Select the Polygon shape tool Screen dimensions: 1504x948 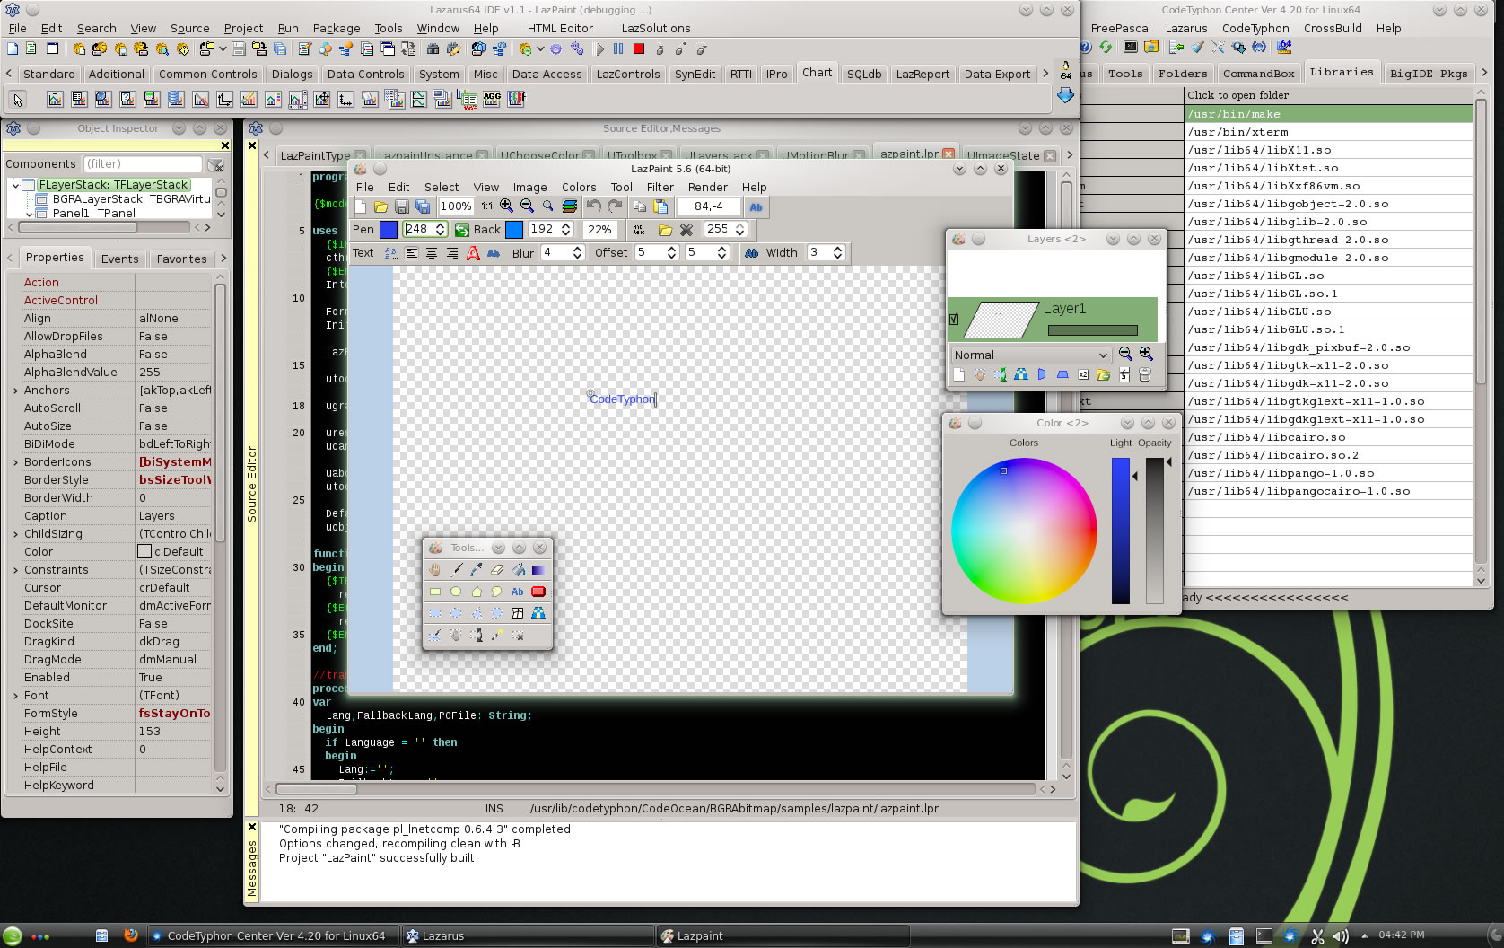pyautogui.click(x=477, y=592)
